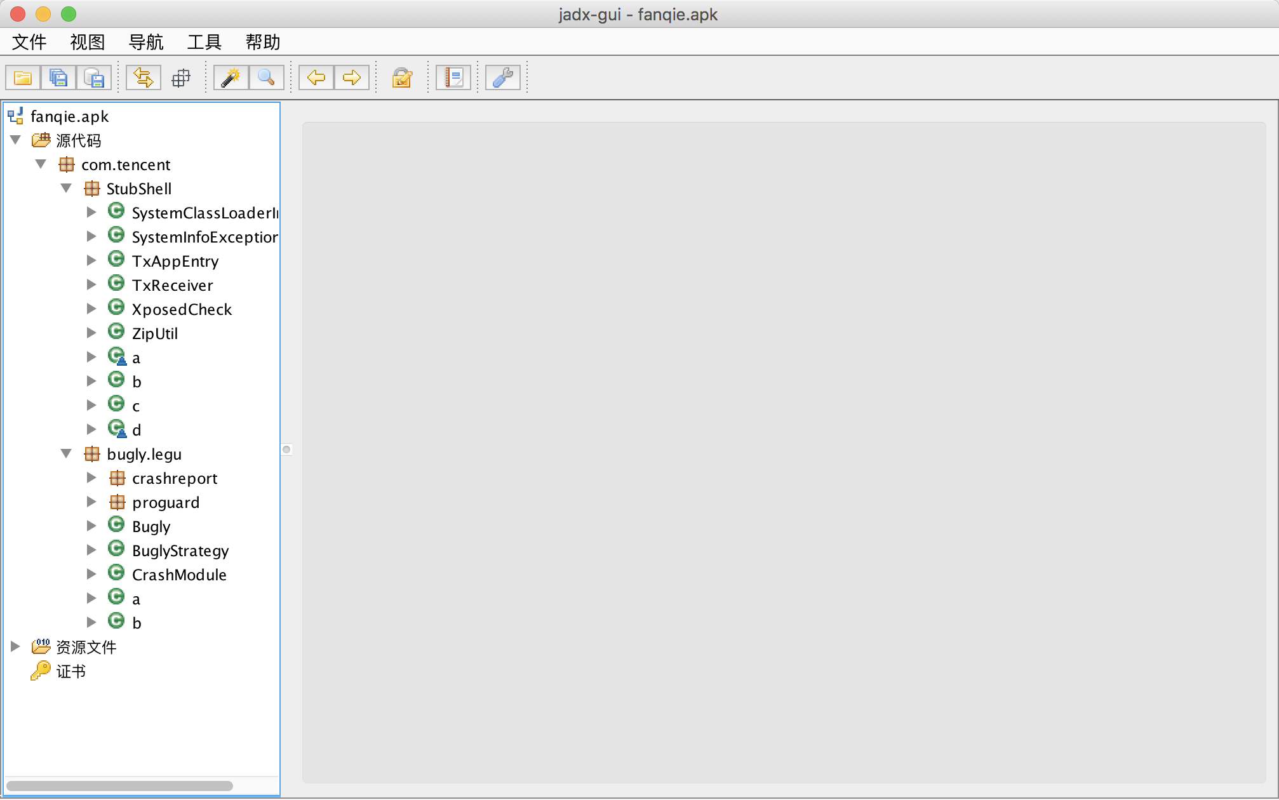Screen dimensions: 1279x800
Task: Select the proguard package label
Action: tap(166, 502)
